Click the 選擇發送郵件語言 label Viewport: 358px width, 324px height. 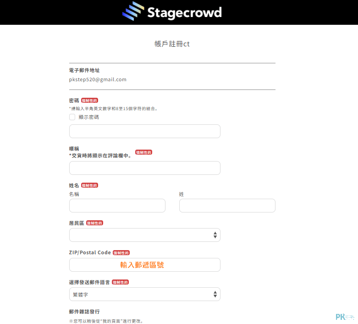click(89, 282)
